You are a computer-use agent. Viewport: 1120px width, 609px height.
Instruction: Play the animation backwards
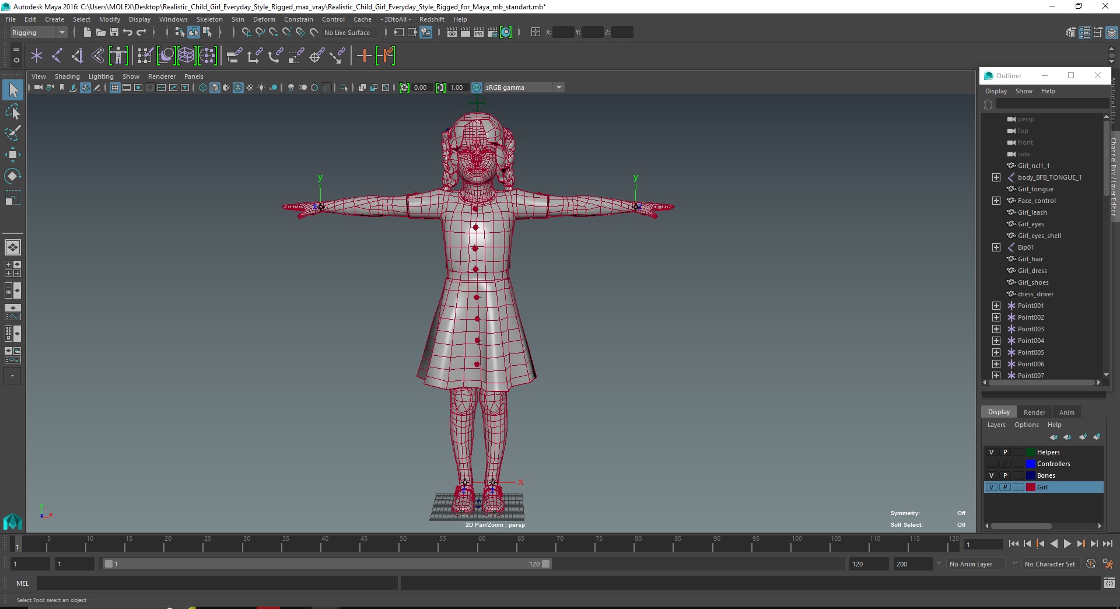pos(1053,544)
